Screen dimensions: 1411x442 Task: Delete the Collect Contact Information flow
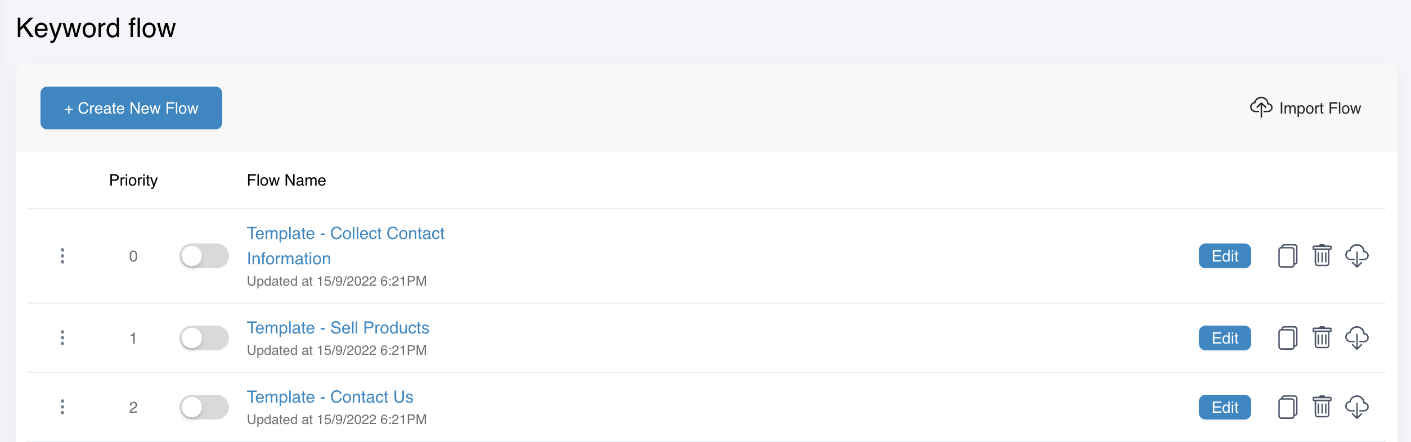pos(1322,255)
